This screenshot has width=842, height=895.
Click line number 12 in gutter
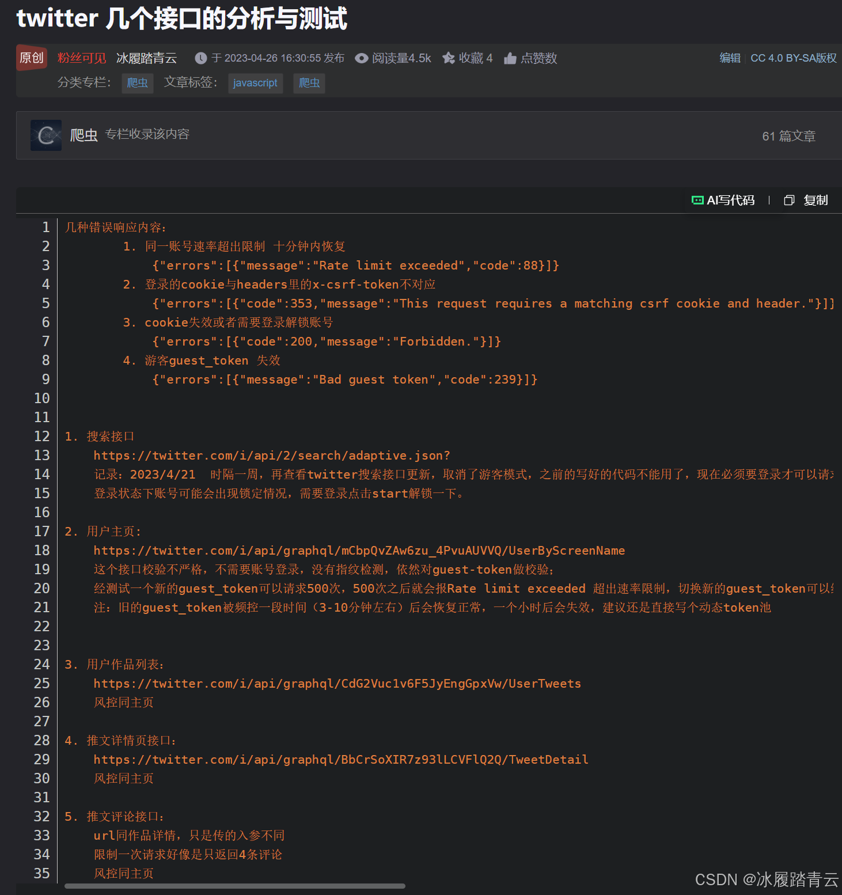[x=42, y=437]
